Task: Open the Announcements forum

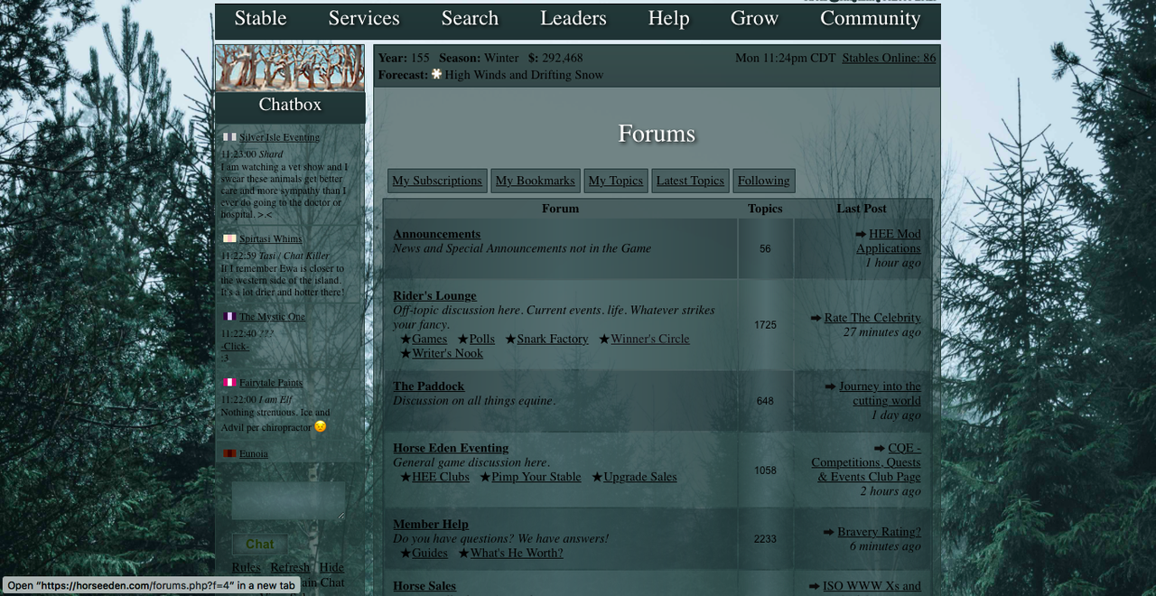Action: [x=436, y=234]
